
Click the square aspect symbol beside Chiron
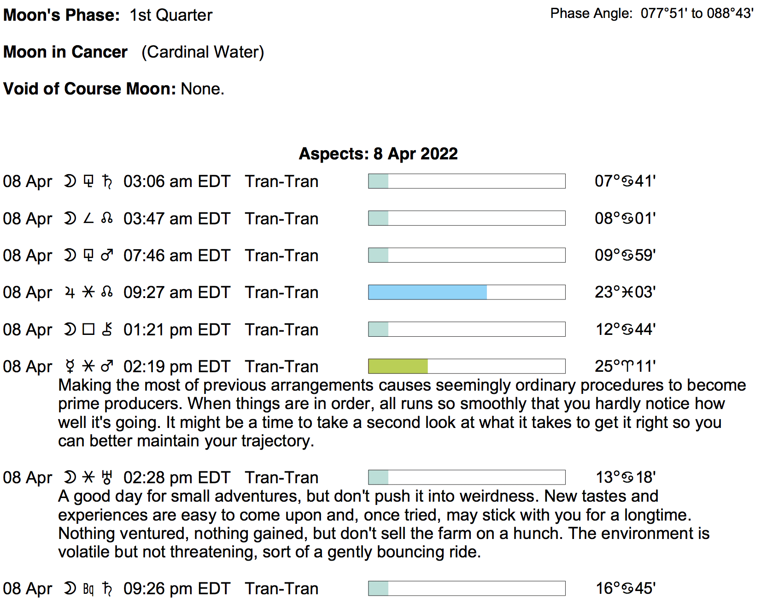pos(88,329)
